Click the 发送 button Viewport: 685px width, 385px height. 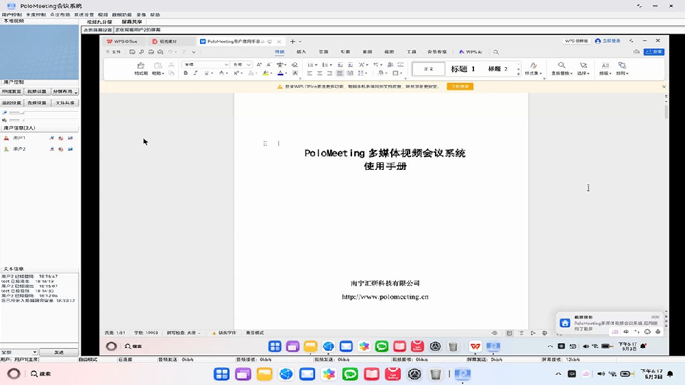tap(59, 352)
